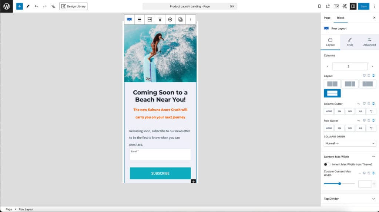Image resolution: width=379 pixels, height=212 pixels.
Task: Click the SUBSCRIBE button in canvas
Action: (160, 173)
